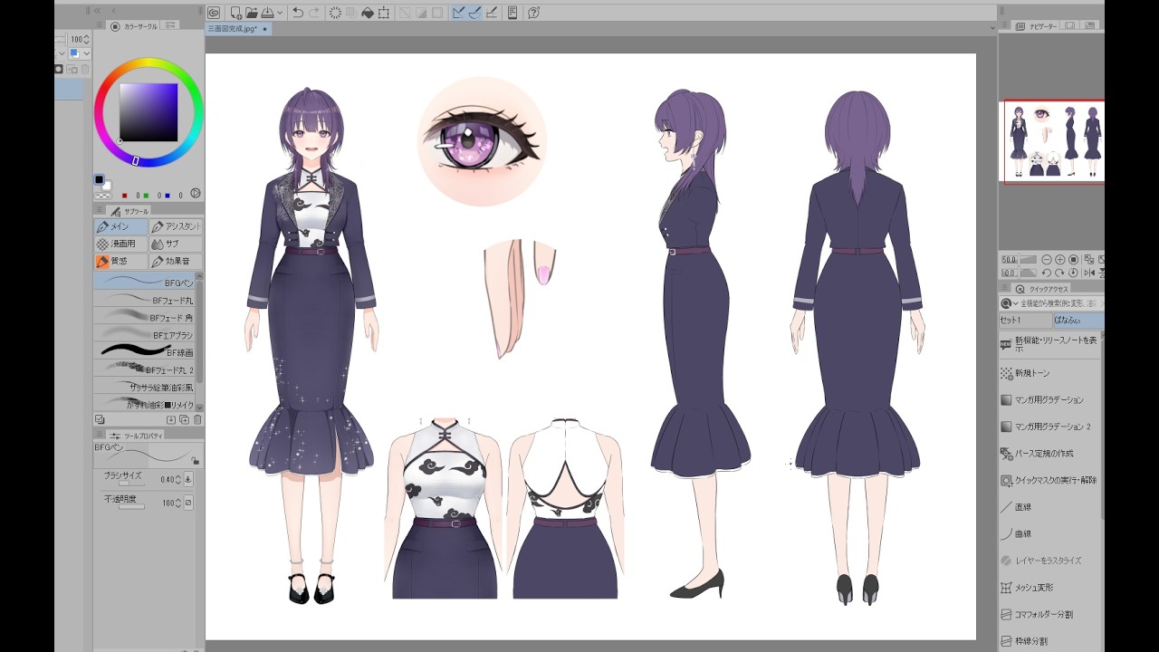
Task: Click the clear layer spinner icon
Action: tap(336, 13)
